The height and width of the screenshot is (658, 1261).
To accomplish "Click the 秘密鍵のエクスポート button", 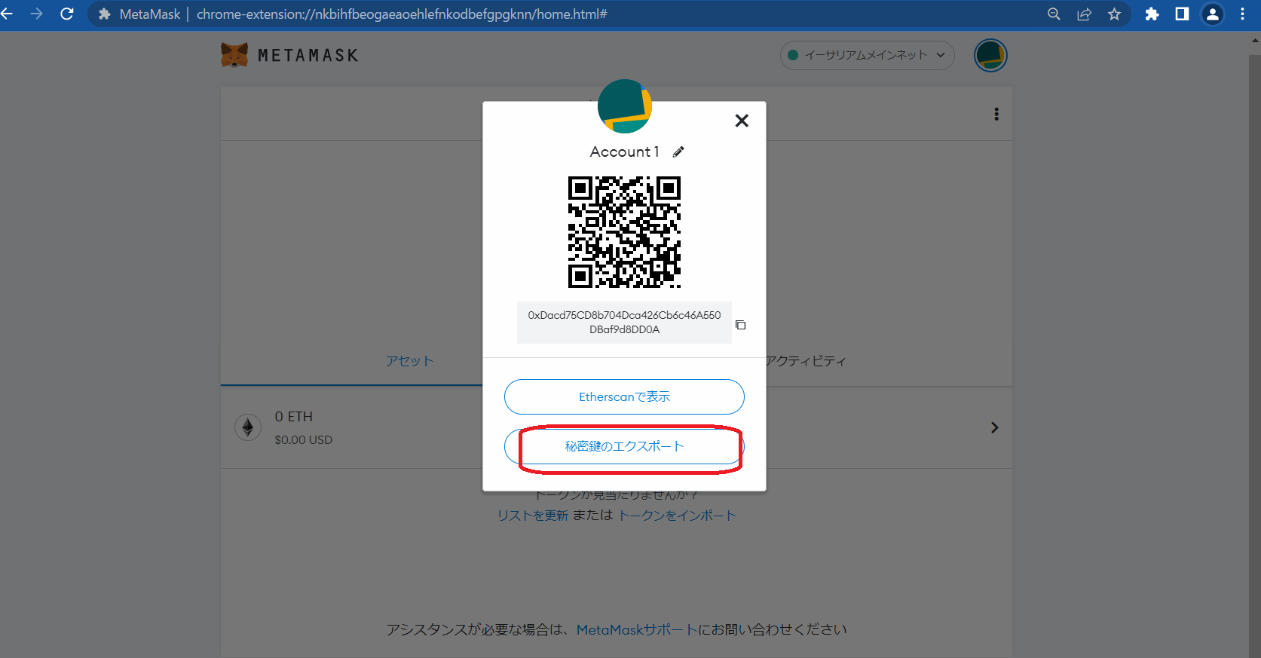I will (x=624, y=446).
